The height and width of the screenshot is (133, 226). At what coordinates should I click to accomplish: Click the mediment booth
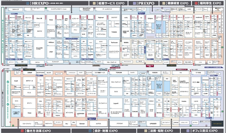click(199, 17)
